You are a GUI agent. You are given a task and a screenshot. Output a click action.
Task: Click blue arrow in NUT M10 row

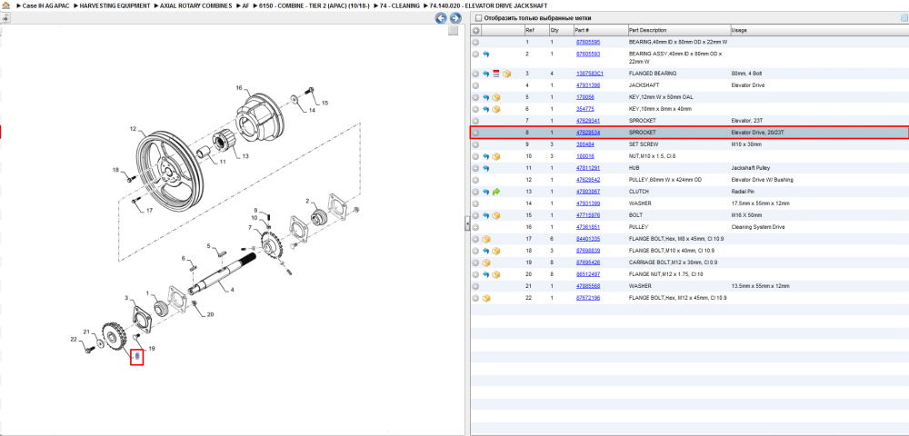(485, 156)
